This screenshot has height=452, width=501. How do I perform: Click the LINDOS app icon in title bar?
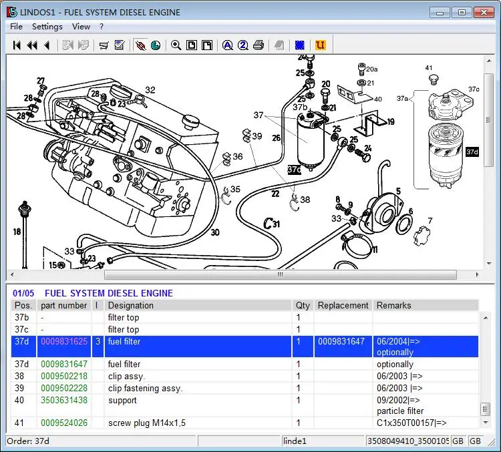(x=12, y=12)
